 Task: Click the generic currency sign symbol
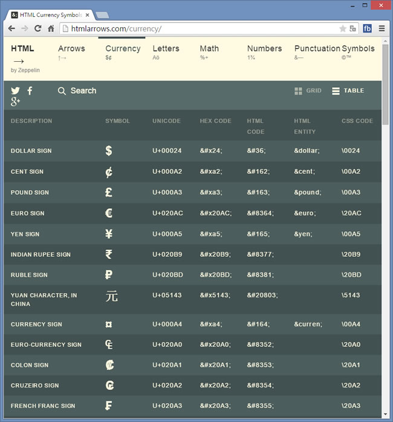pyautogui.click(x=109, y=325)
